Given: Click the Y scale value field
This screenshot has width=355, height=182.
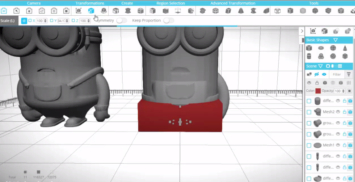Looking at the screenshot, I should [62, 21].
